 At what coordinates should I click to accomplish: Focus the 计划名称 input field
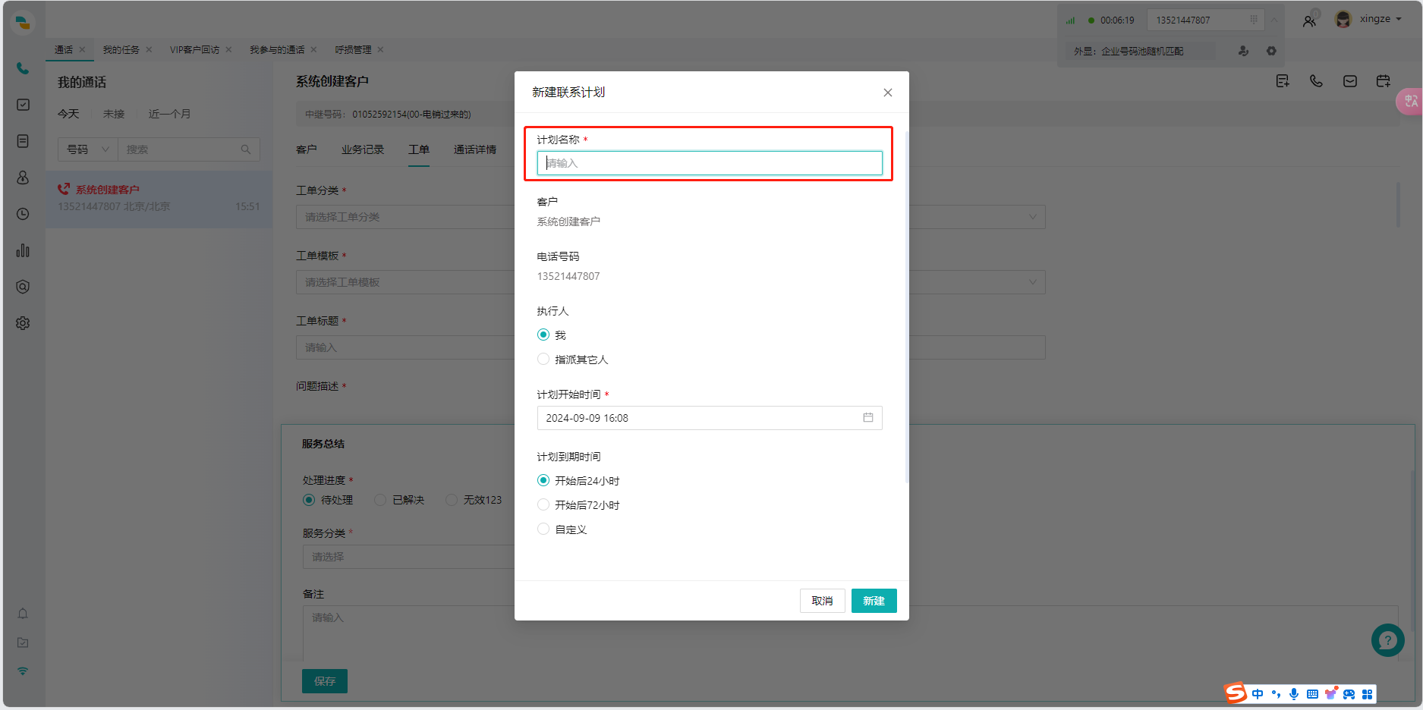point(710,163)
